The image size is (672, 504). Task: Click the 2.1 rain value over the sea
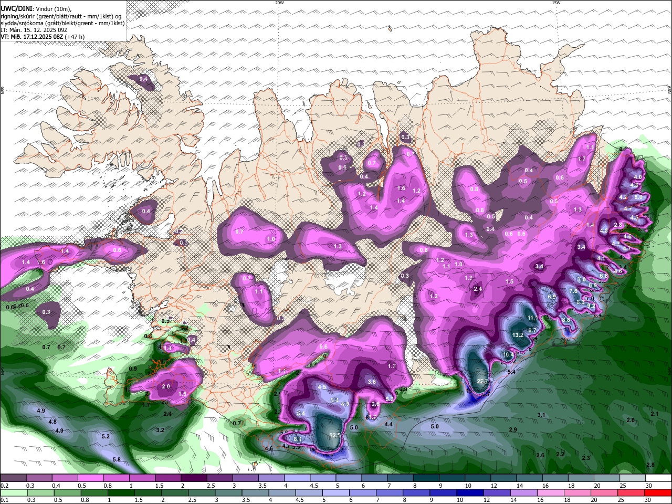tap(655, 414)
